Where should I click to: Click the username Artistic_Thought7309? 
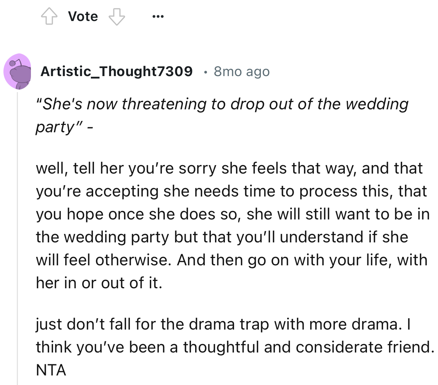coord(116,71)
